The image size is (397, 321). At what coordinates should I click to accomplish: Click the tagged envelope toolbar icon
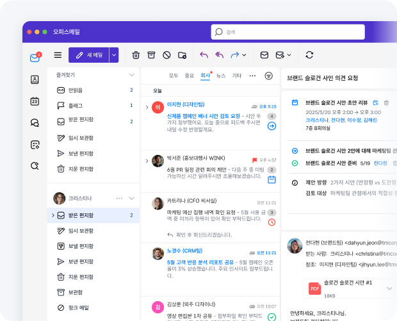280,55
